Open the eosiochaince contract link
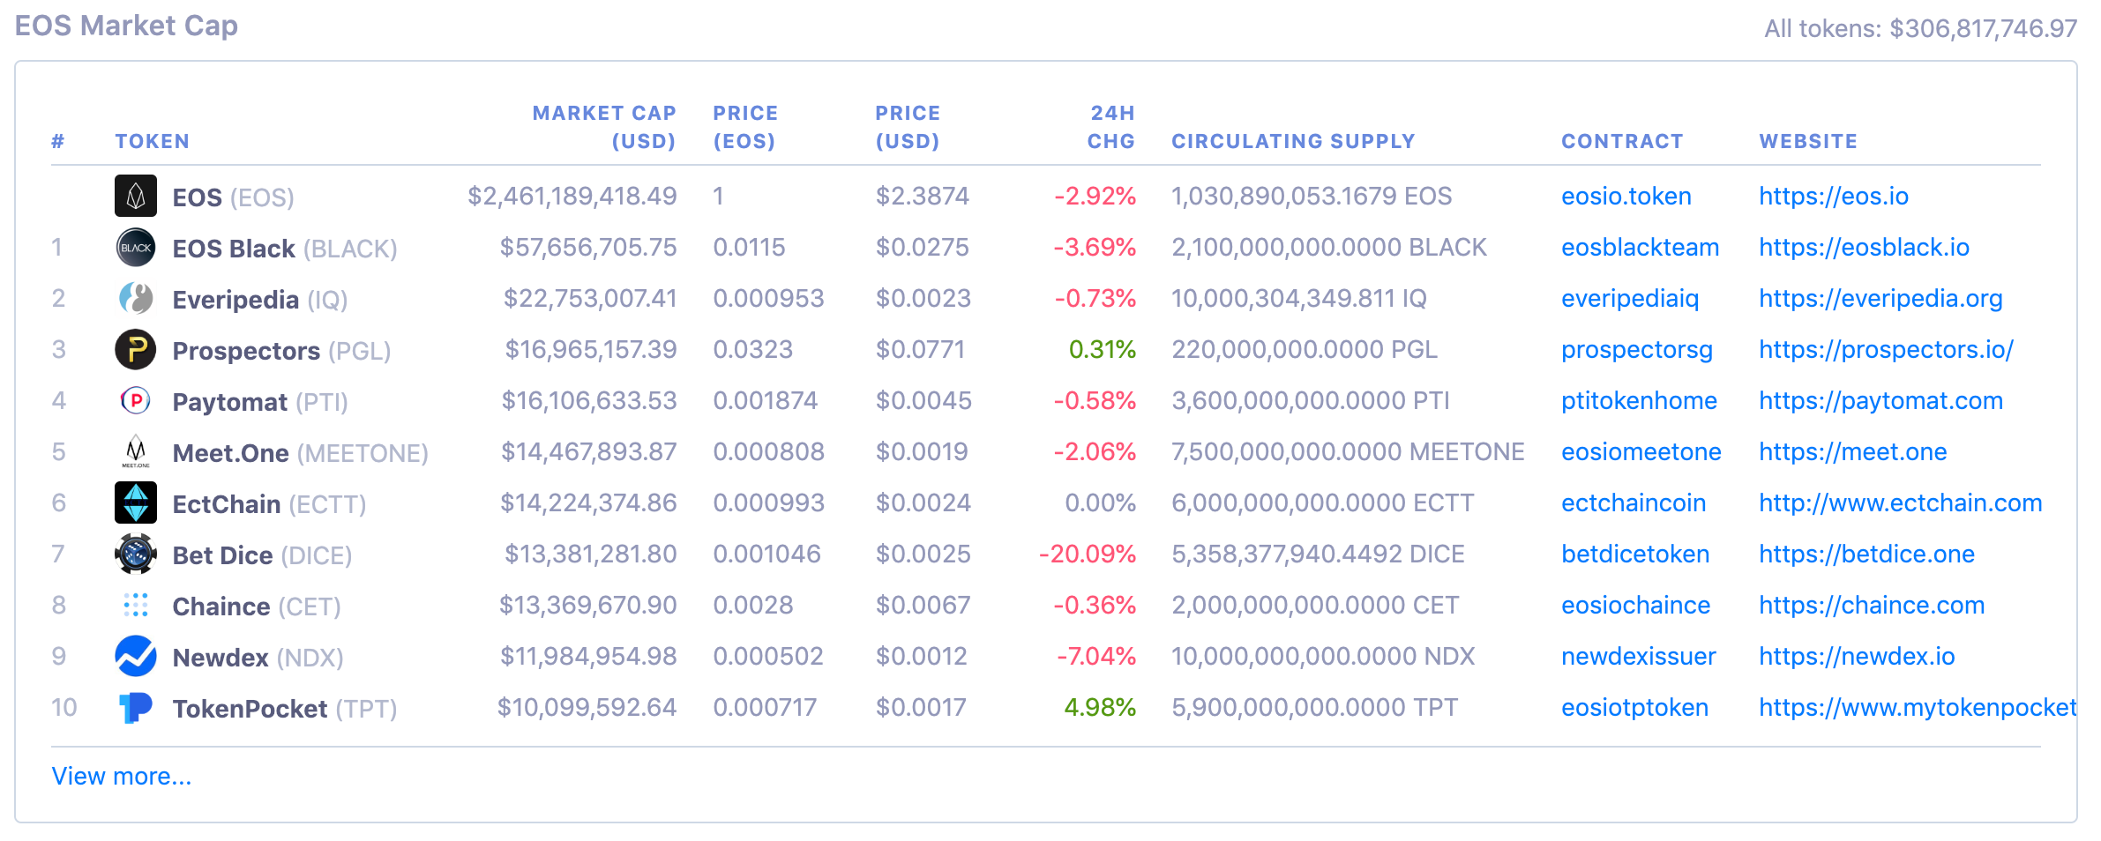2101x841 pixels. pos(1635,605)
